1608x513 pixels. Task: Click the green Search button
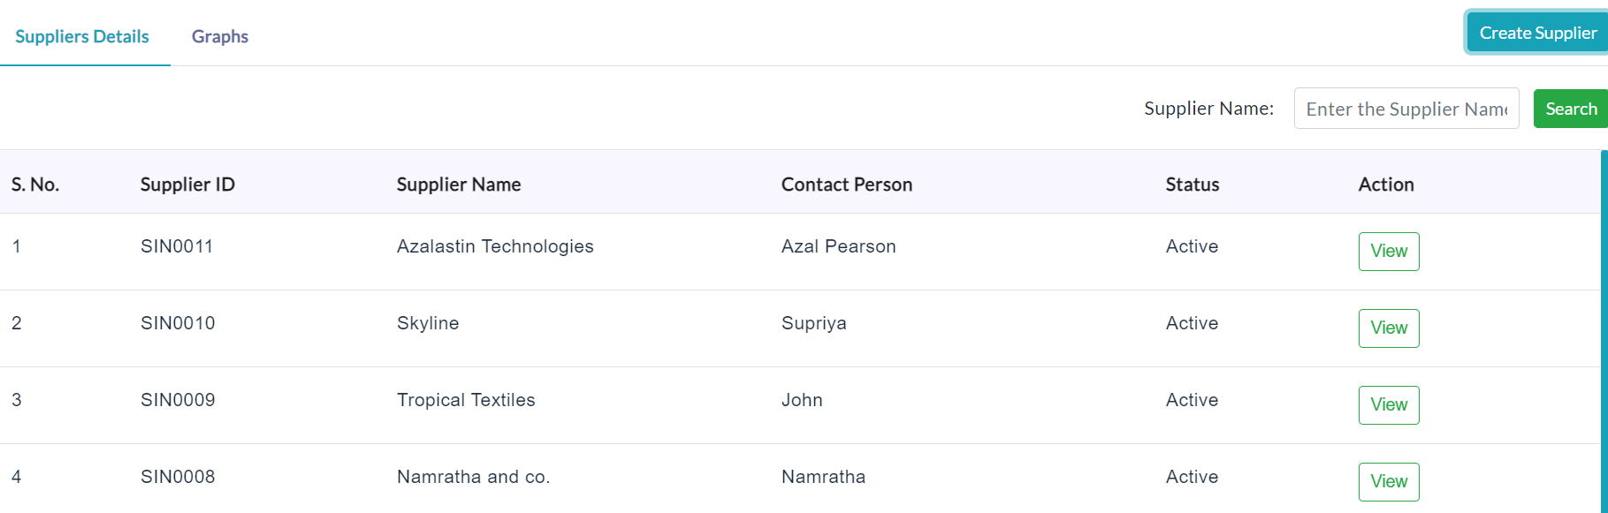click(x=1571, y=109)
